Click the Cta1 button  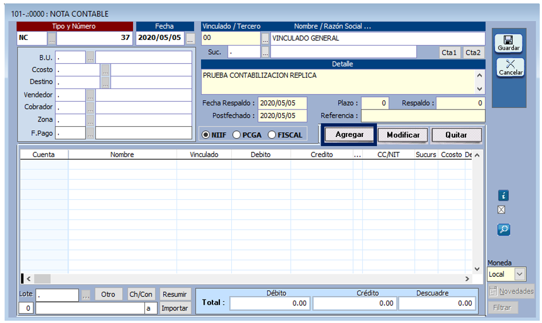tap(449, 53)
